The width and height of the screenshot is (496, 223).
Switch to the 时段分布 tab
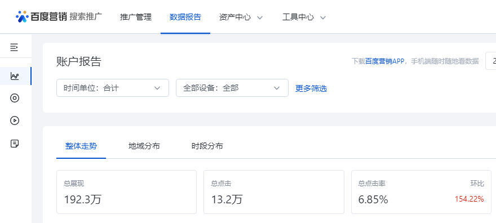tap(207, 146)
